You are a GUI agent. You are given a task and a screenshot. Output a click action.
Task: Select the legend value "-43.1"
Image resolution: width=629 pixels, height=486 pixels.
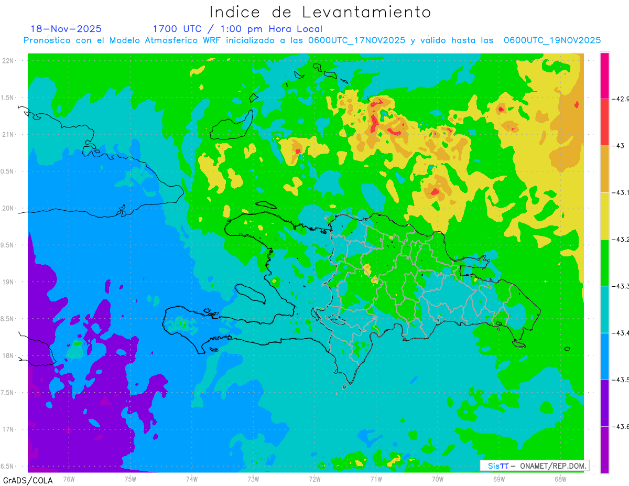620,192
